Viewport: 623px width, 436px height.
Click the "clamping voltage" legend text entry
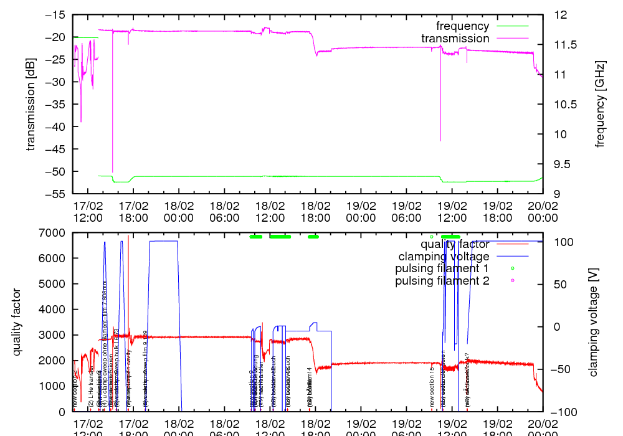(444, 256)
